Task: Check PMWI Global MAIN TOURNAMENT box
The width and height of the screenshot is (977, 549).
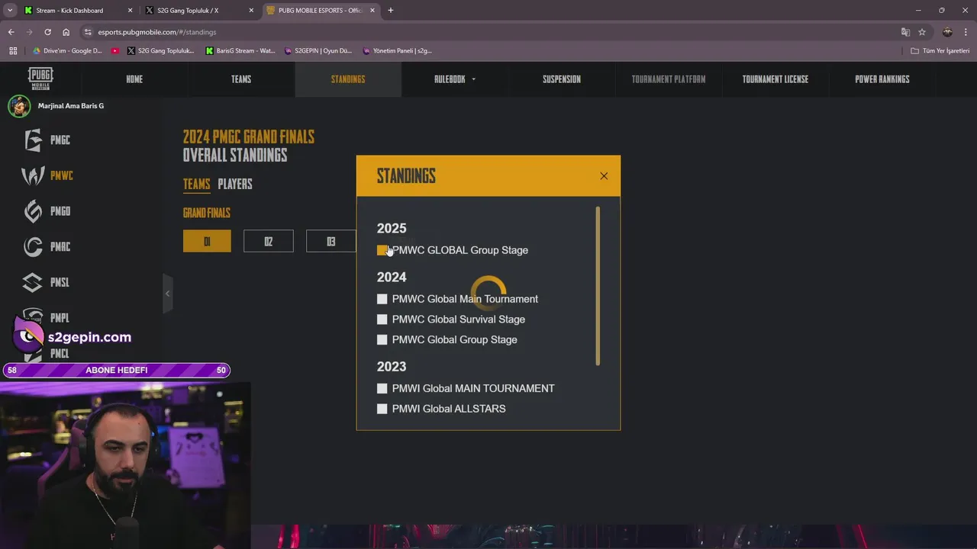Action: pos(382,388)
